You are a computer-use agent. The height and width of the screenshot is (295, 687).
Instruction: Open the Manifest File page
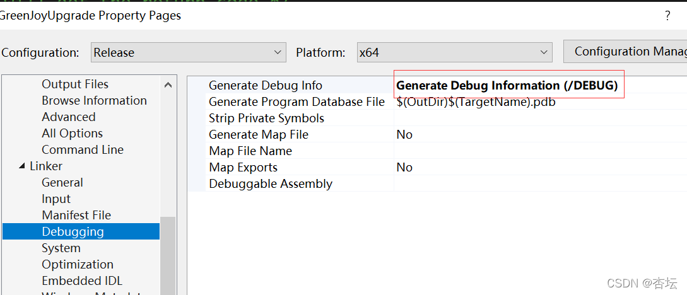(x=76, y=216)
